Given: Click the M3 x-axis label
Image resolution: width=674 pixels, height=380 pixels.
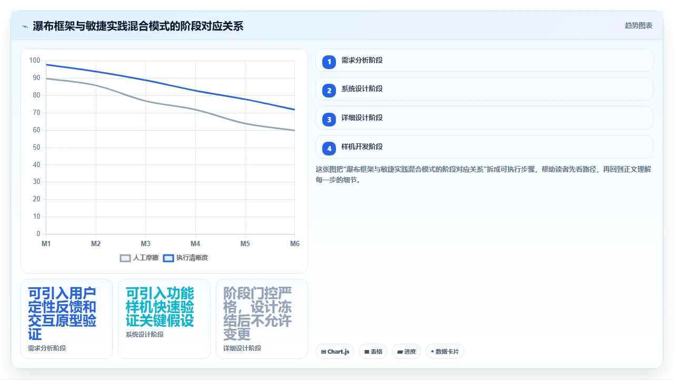Looking at the screenshot, I should pyautogui.click(x=146, y=243).
